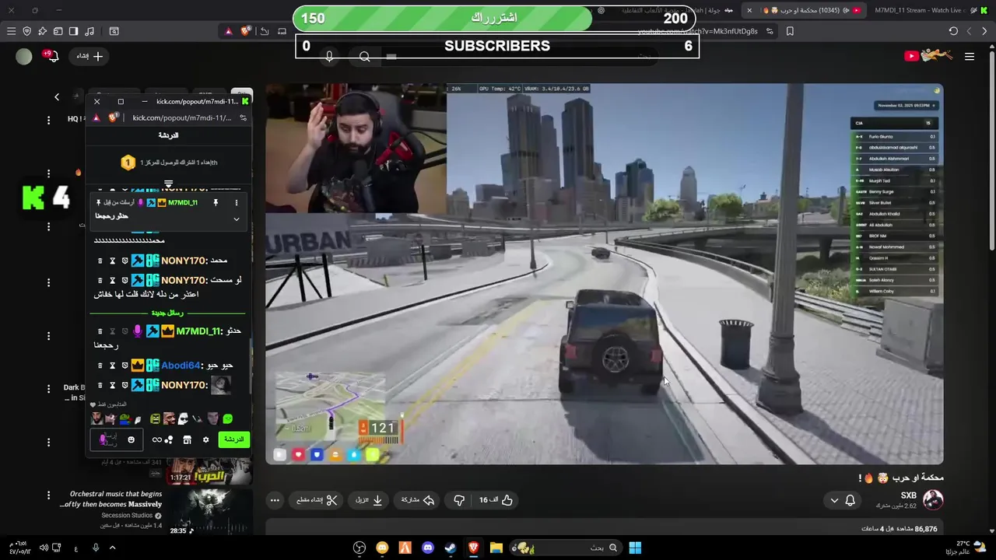Open Abodi64 username in chat
Screen dimensions: 996x560
pyautogui.click(x=181, y=366)
